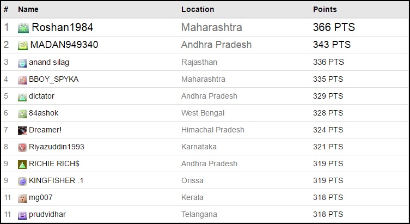410x224 pixels.
Task: Click MADAN949340's avatar icon
Action: tap(23, 45)
